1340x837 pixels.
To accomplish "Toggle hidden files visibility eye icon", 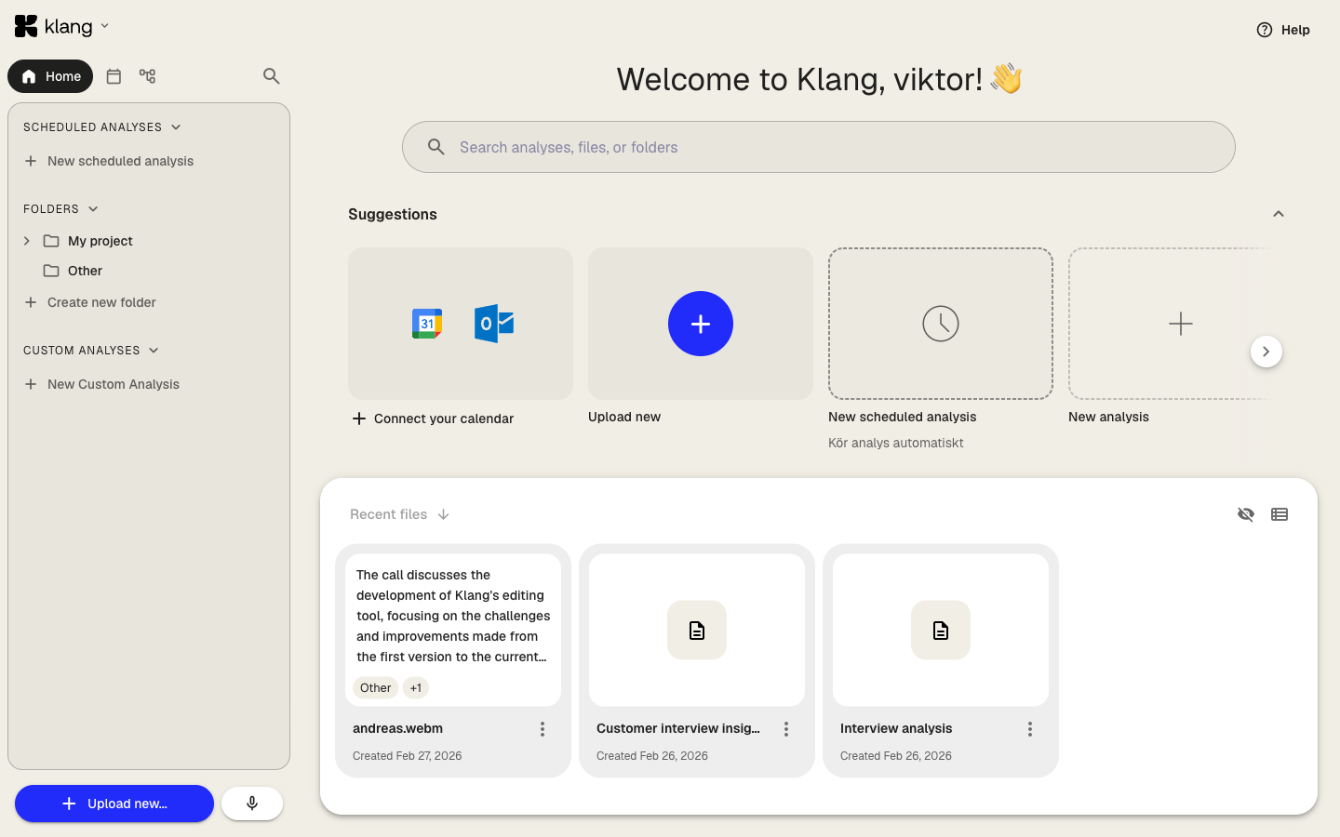I will click(x=1246, y=514).
